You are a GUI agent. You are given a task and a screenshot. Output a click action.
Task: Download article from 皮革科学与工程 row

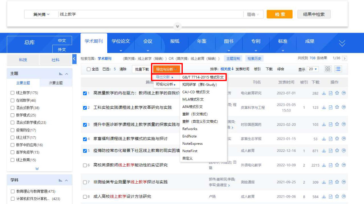[324, 107]
